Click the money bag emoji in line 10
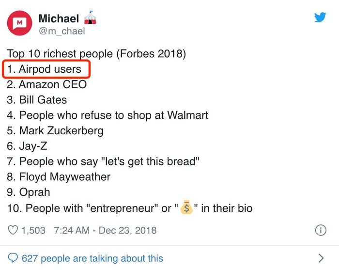The height and width of the screenshot is (270, 339). [186, 208]
